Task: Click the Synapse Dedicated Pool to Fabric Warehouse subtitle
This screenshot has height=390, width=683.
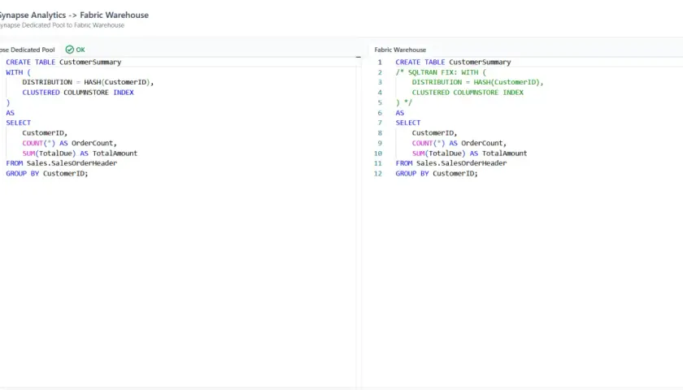Action: pos(63,25)
